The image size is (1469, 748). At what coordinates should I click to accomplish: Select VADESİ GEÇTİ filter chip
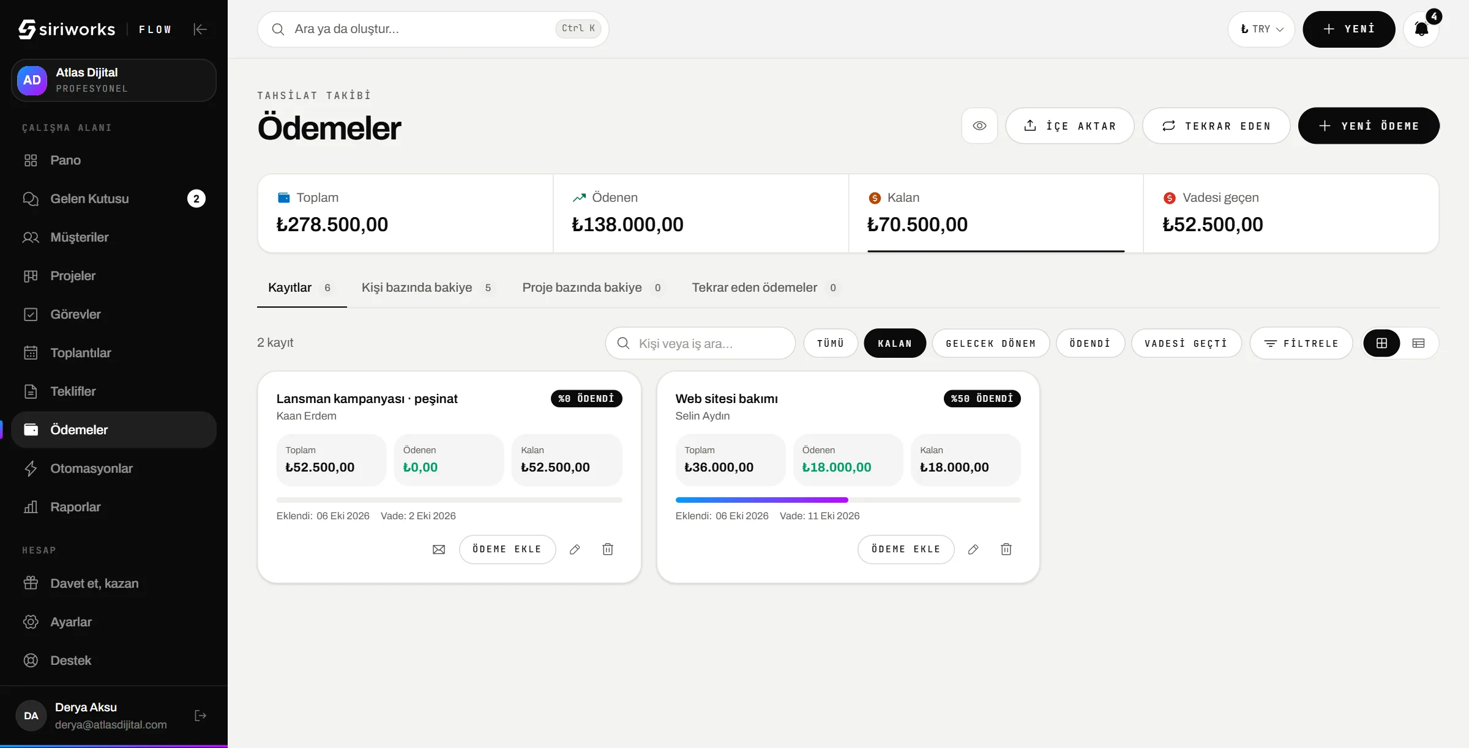point(1186,343)
